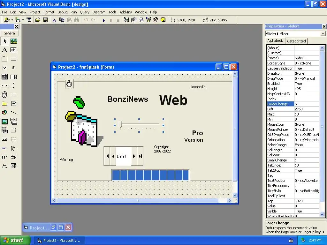
Task: Click the Cut scissors toolbar icon
Action: [x=54, y=20]
